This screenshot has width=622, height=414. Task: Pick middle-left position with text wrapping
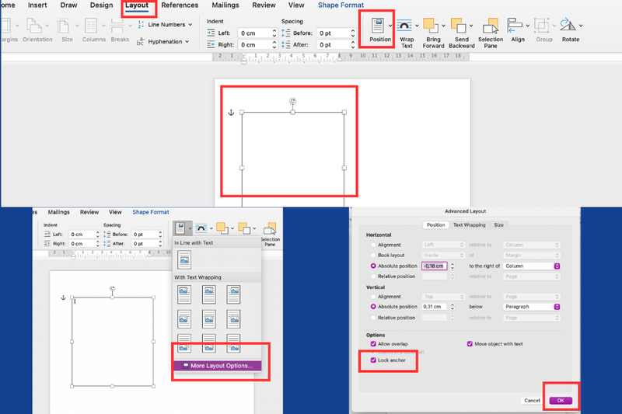point(184,319)
